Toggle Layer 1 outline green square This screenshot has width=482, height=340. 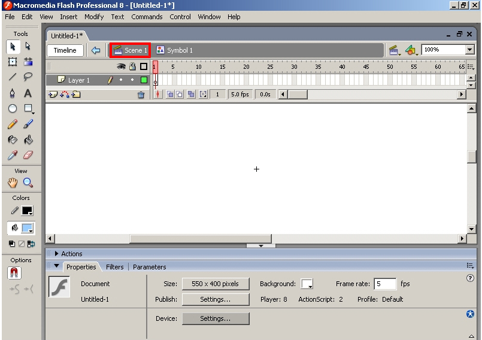coord(144,80)
